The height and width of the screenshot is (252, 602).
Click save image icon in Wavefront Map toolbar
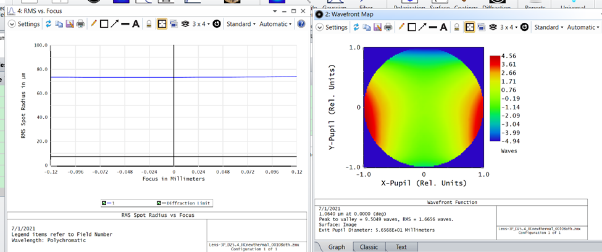(377, 27)
